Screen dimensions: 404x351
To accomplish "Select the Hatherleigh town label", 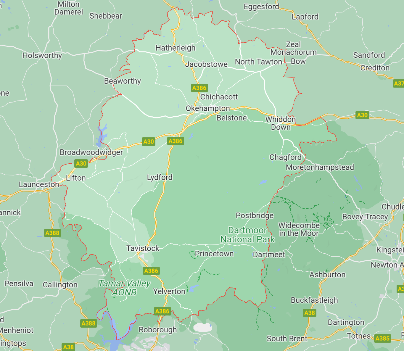I will [x=176, y=48].
